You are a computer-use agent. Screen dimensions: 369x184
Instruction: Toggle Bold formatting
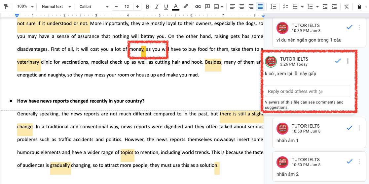tap(148, 7)
